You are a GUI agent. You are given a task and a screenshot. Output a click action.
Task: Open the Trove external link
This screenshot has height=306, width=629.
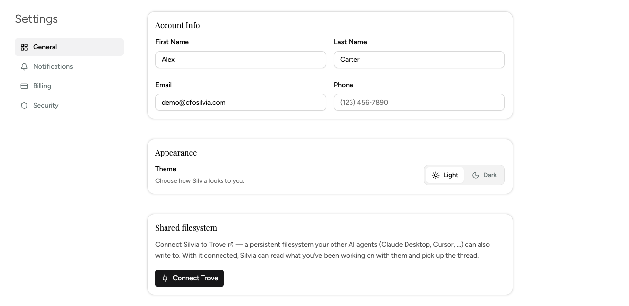pos(221,244)
